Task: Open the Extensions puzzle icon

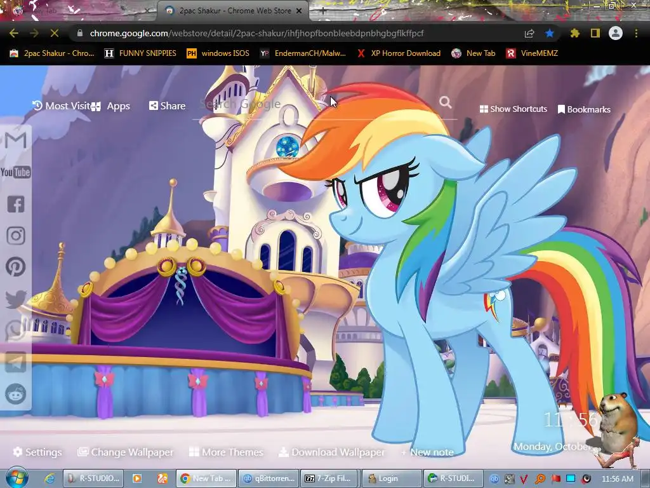Action: click(575, 33)
